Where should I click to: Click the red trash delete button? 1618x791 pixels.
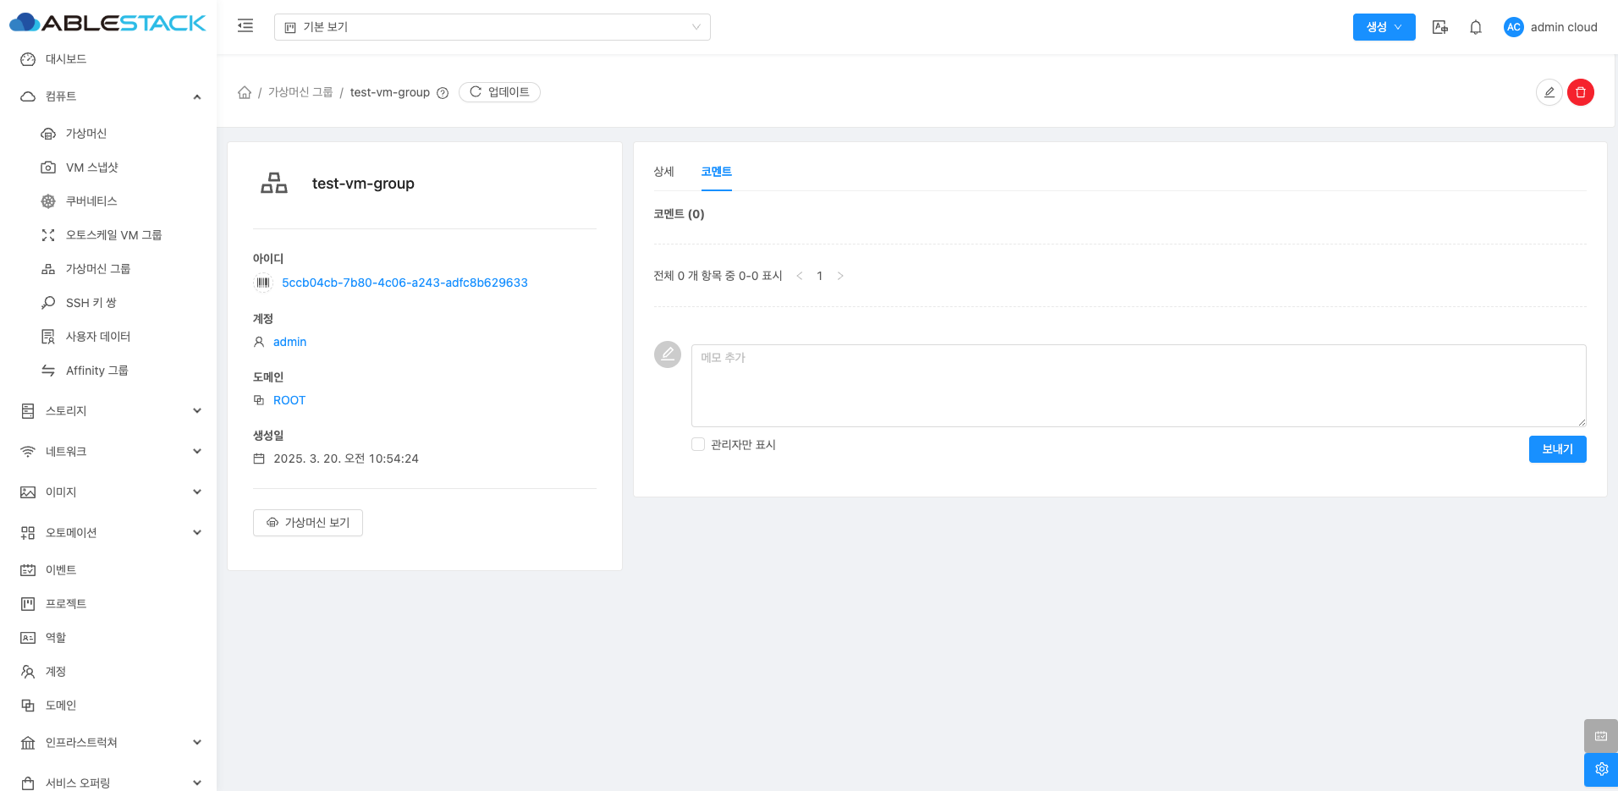(1581, 92)
